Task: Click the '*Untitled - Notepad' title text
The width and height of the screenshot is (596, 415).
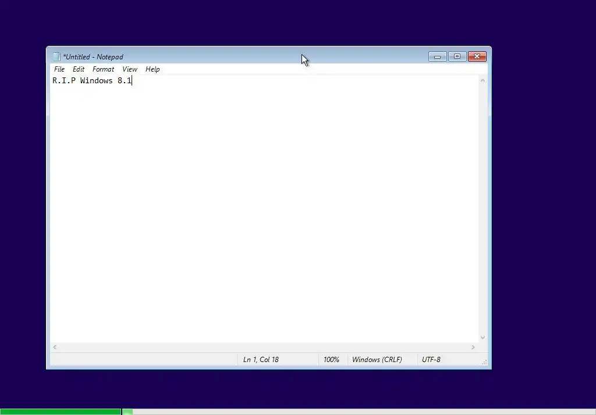Action: point(93,57)
